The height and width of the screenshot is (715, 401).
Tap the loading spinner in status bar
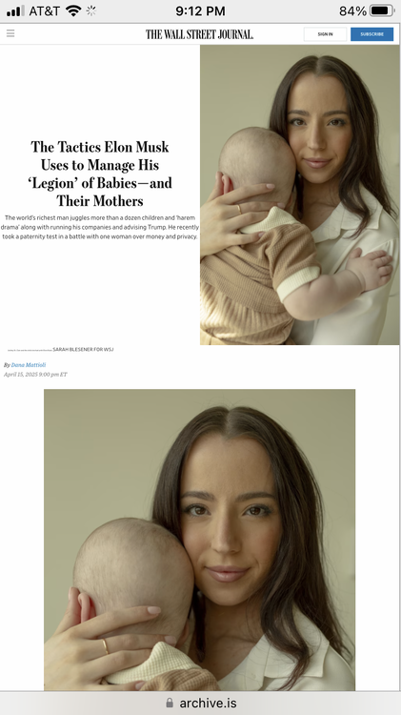(91, 10)
